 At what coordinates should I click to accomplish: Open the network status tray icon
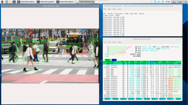(155, 2)
